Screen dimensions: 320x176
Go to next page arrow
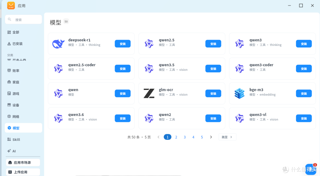[211, 137]
